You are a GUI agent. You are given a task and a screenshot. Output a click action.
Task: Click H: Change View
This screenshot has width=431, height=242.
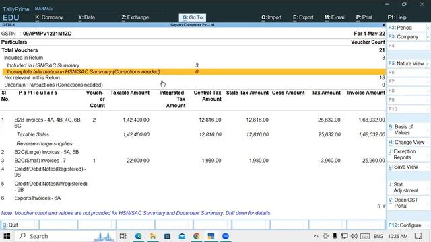407,142
